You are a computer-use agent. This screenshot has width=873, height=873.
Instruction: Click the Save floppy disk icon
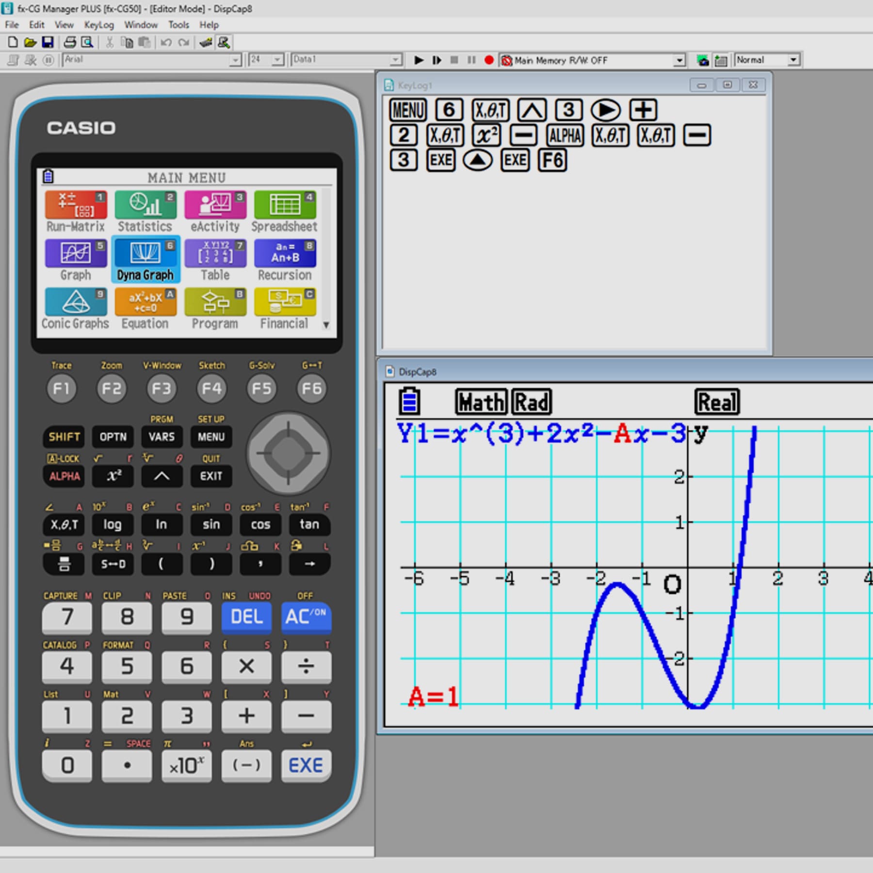coord(48,43)
